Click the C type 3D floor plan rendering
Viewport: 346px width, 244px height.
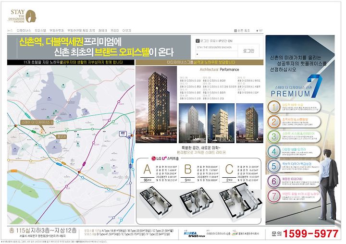pyautogui.click(x=241, y=203)
